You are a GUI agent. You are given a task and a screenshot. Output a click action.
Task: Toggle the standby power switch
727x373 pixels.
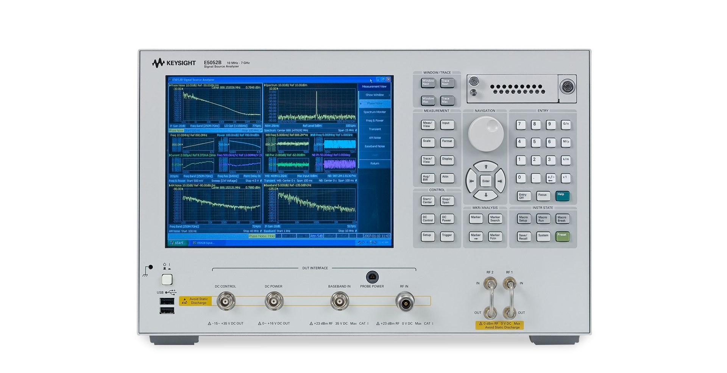(x=167, y=280)
